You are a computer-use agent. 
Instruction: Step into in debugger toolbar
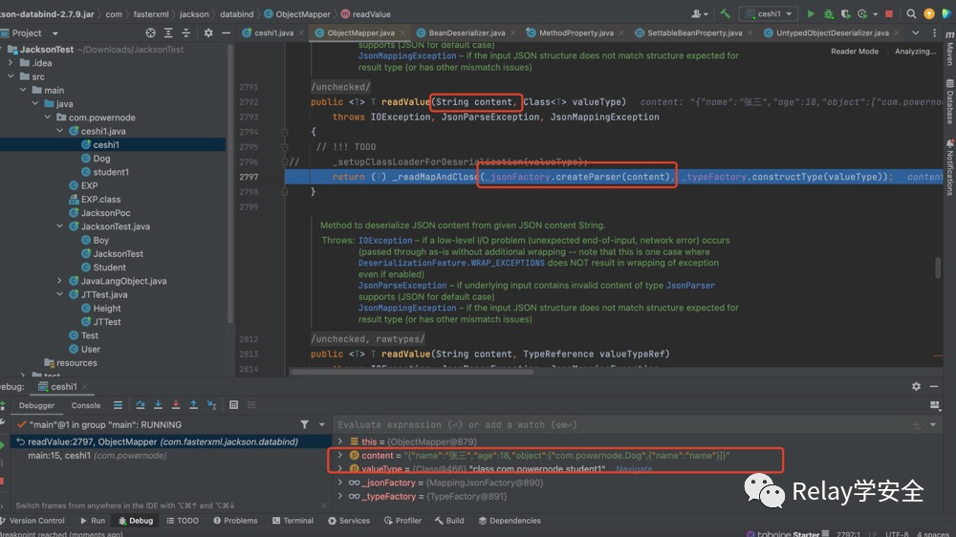point(158,405)
